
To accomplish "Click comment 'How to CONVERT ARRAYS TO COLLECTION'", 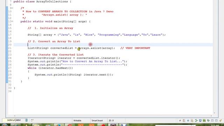I will point(56,12).
